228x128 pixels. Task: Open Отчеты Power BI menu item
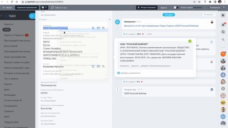pyautogui.click(x=13, y=100)
